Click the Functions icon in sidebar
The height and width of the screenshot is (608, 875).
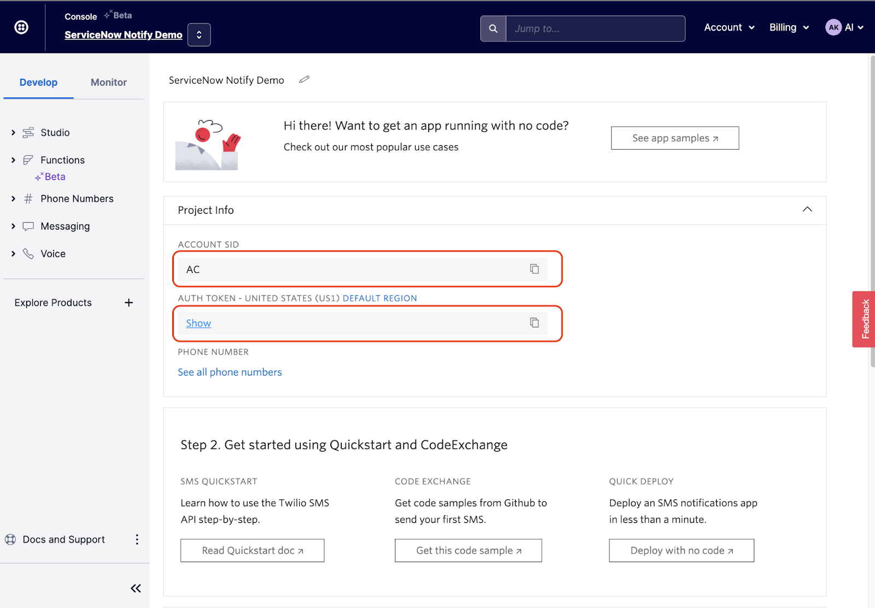(28, 160)
